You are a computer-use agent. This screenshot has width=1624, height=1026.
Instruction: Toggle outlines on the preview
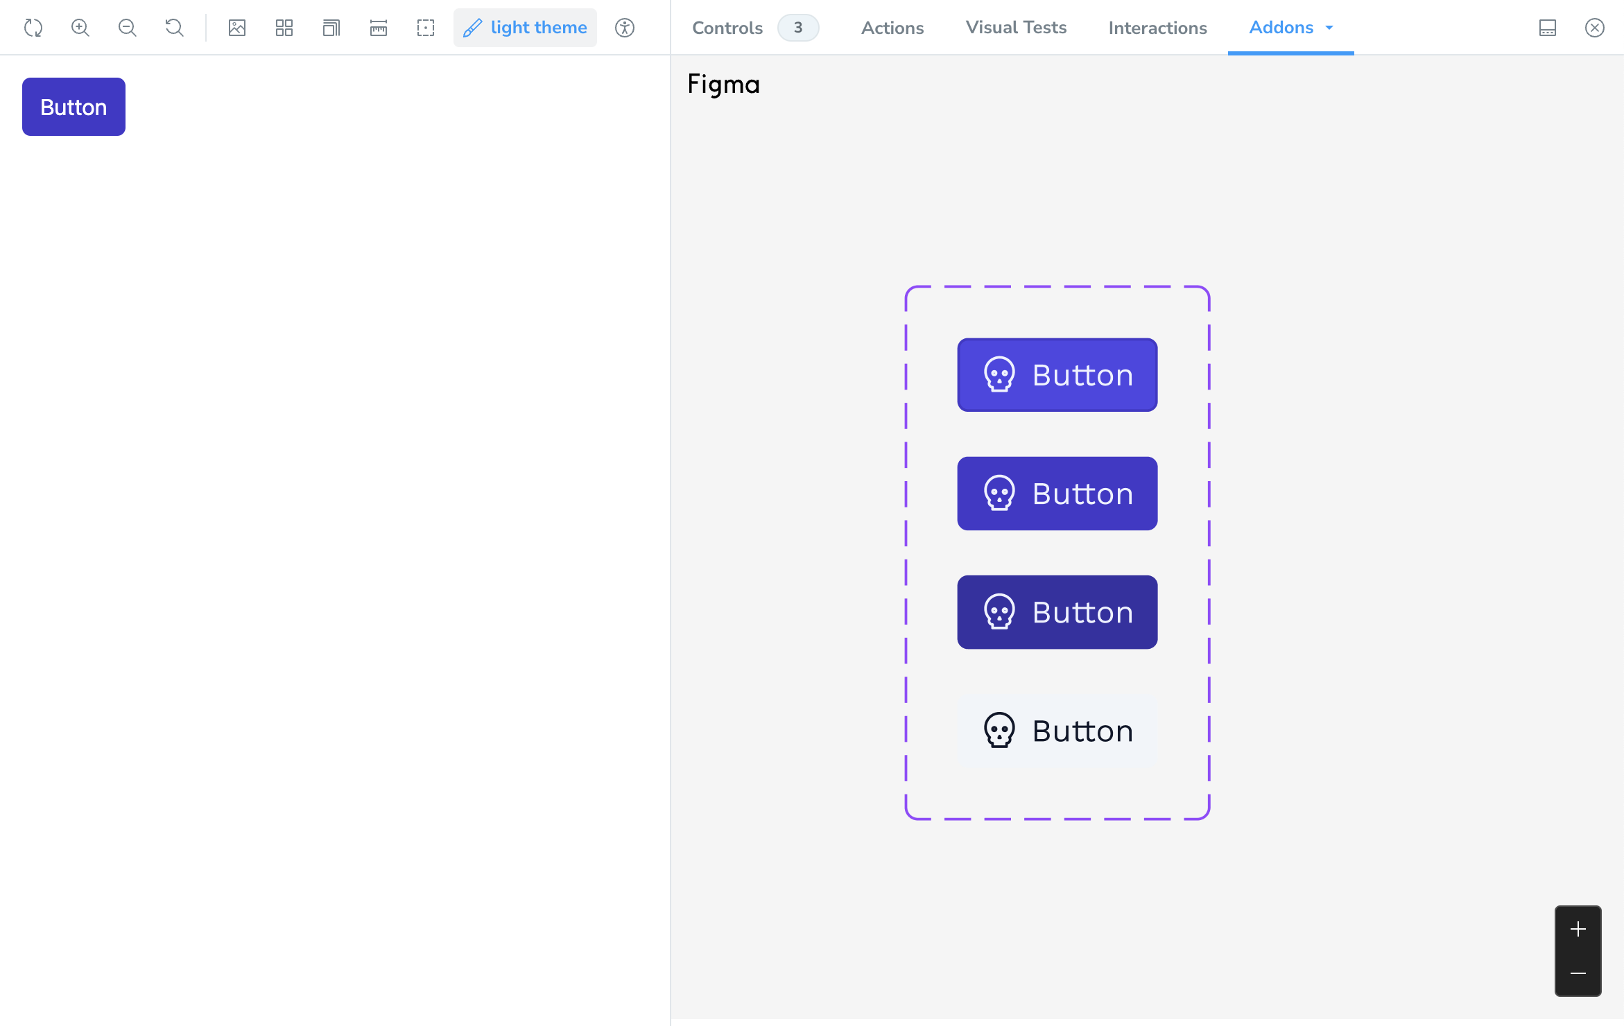426,28
